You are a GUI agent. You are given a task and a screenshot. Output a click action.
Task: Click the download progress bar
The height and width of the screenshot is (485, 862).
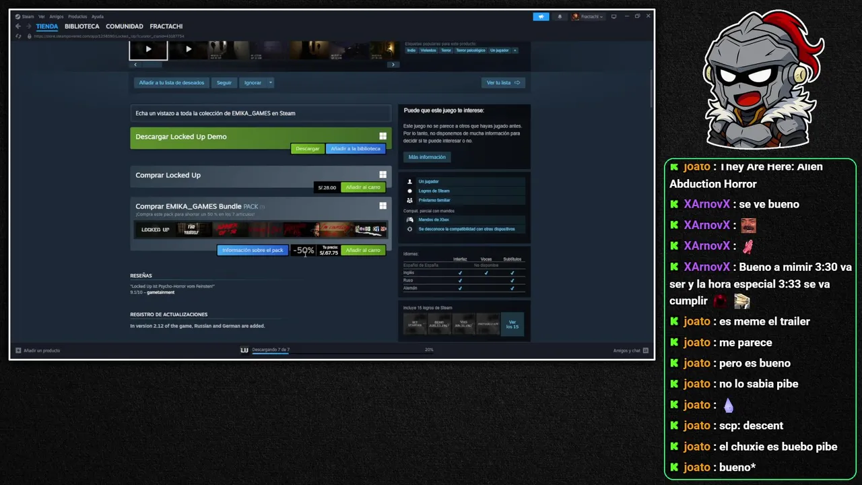pyautogui.click(x=341, y=353)
